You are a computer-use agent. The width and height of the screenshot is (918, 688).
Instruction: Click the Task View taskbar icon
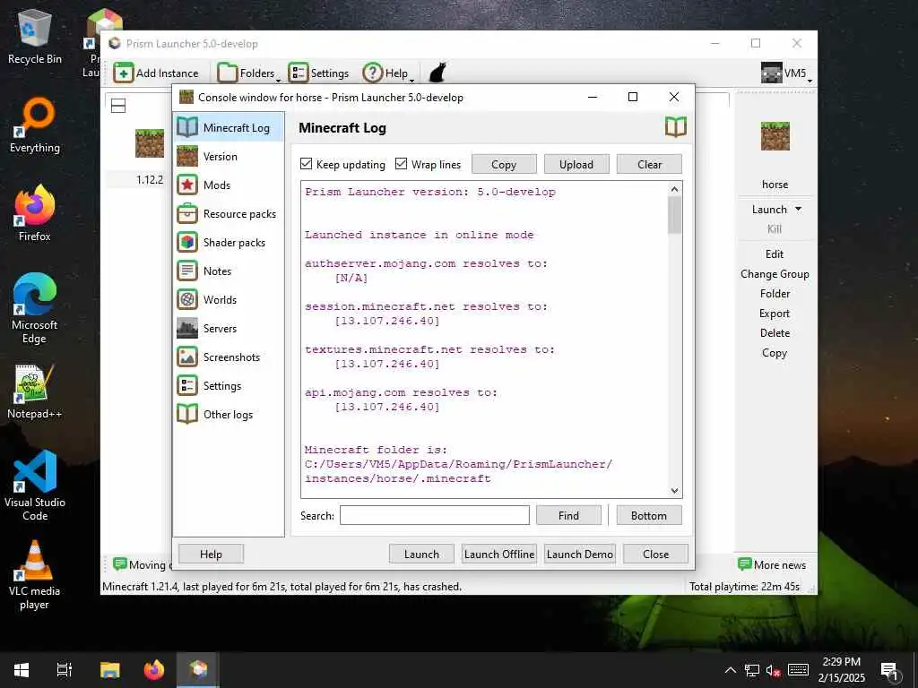pos(64,670)
